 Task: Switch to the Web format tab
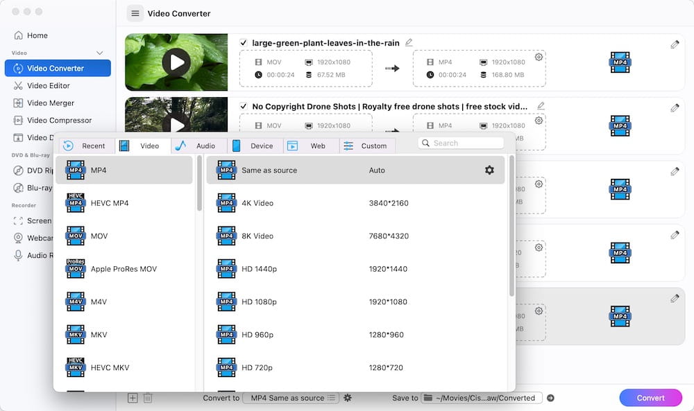(311, 146)
